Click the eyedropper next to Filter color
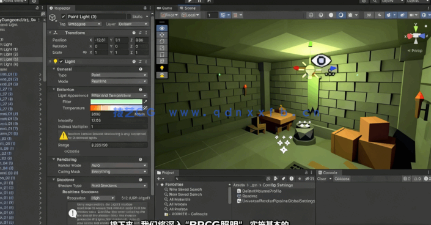Viewport: 431px width, 225px height. (146, 101)
